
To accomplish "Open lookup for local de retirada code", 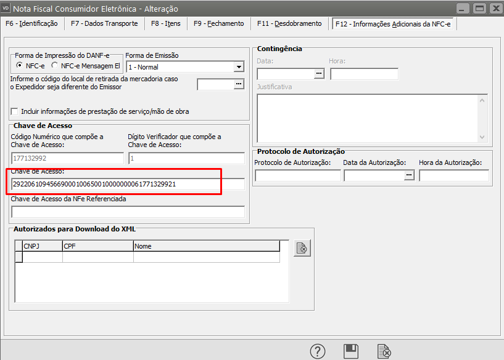I will click(239, 84).
